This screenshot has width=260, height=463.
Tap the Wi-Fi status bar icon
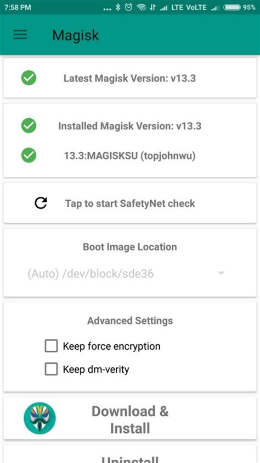[x=142, y=7]
